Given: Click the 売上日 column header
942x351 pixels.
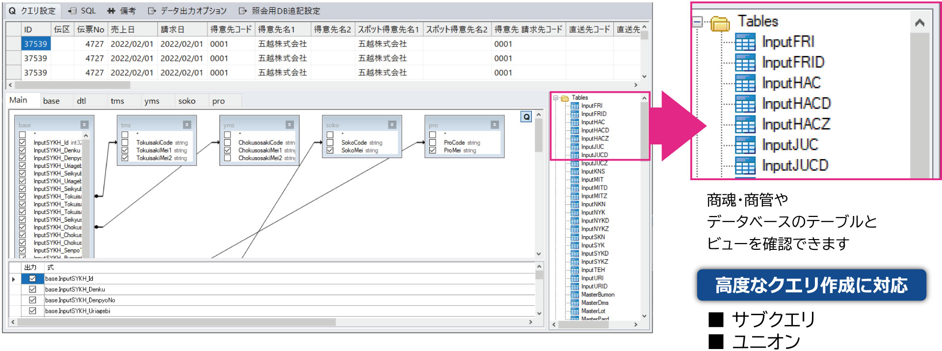Looking at the screenshot, I should click(123, 29).
